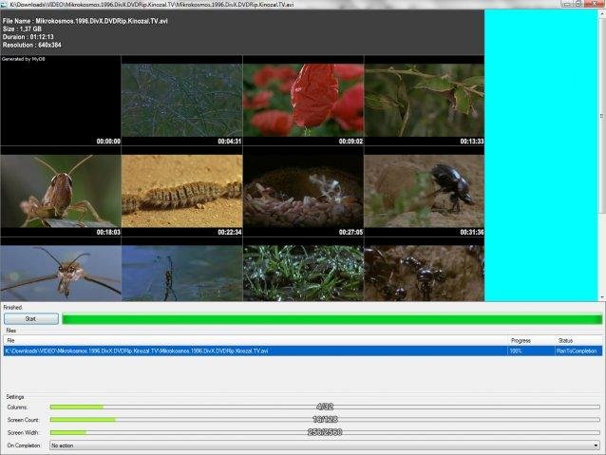Viewport: 606px width, 455px height.
Task: Click mosquito close-up thumbnail in third row
Action: coord(61,270)
